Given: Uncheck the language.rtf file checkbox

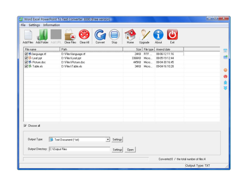Looking at the screenshot, I should point(26,54).
